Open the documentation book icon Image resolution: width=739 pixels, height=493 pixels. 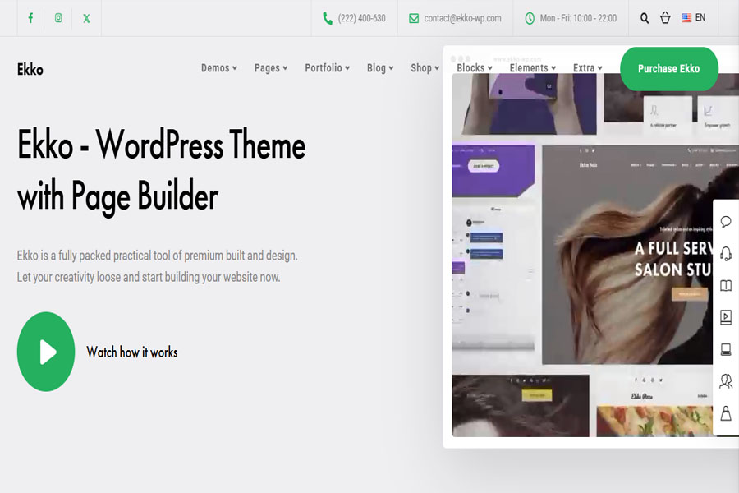tap(725, 286)
